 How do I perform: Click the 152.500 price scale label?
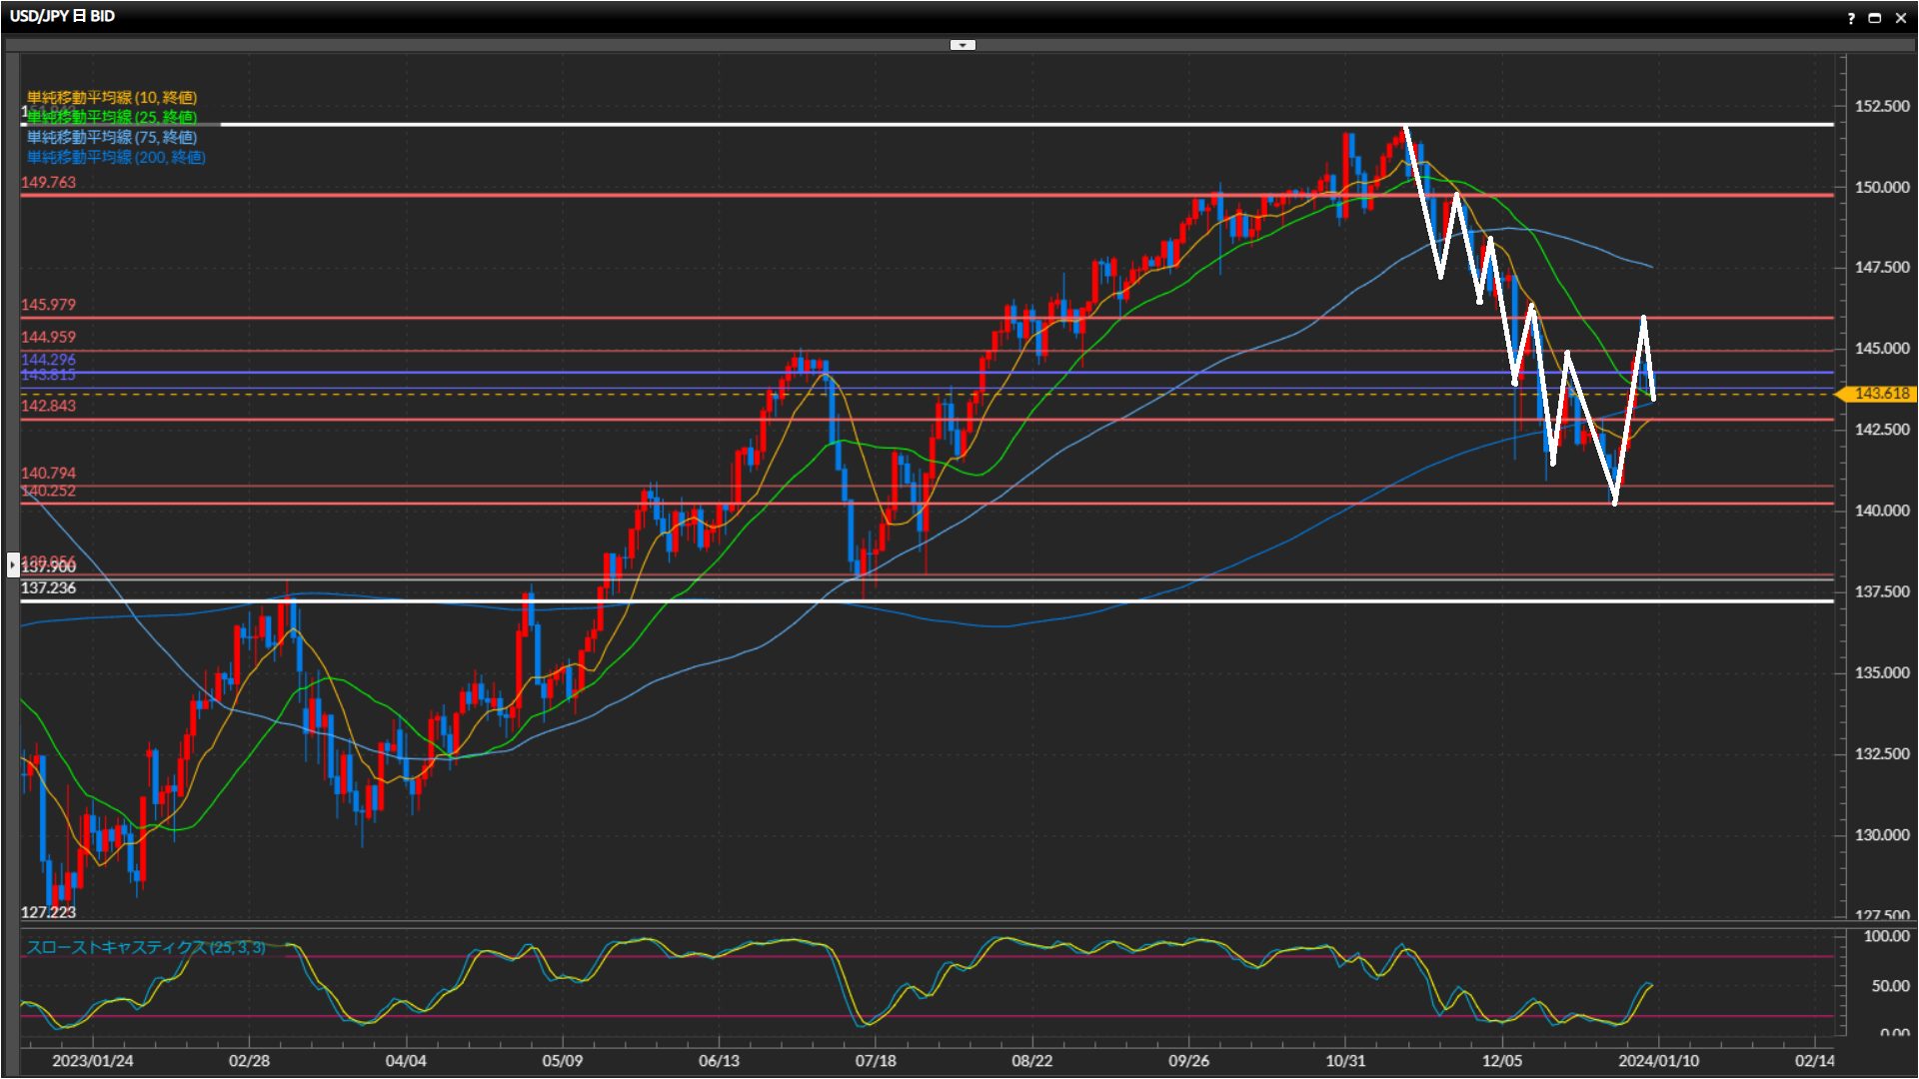click(x=1881, y=106)
